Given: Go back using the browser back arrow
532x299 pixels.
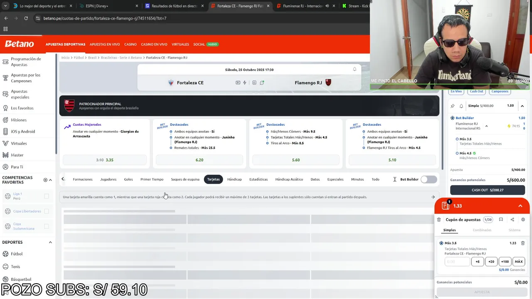Looking at the screenshot, I should coord(6,18).
